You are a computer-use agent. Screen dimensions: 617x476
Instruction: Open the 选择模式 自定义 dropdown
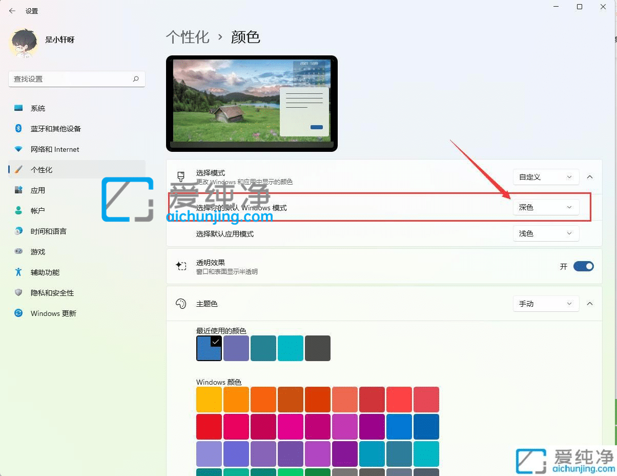[546, 177]
